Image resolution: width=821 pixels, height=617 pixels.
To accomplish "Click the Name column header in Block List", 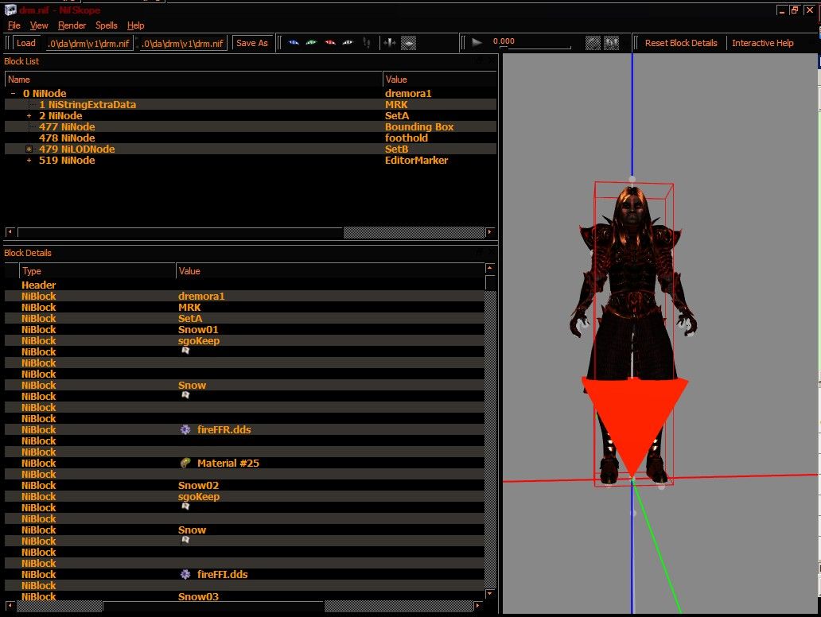I will click(194, 80).
